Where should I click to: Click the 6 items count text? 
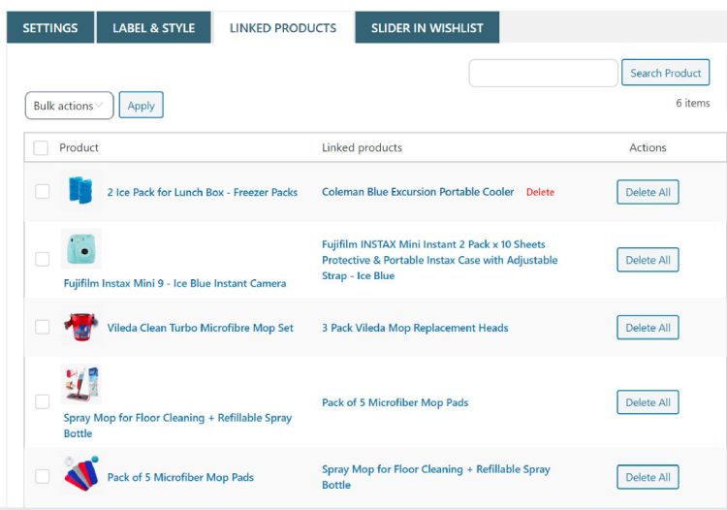click(693, 103)
